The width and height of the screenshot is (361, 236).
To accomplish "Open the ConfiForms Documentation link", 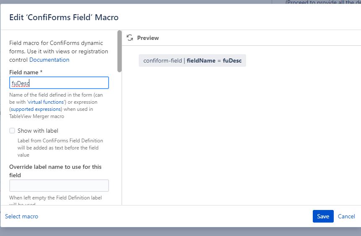I will [49, 60].
